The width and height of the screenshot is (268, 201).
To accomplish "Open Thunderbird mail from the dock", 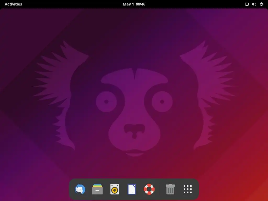I will pos(80,189).
